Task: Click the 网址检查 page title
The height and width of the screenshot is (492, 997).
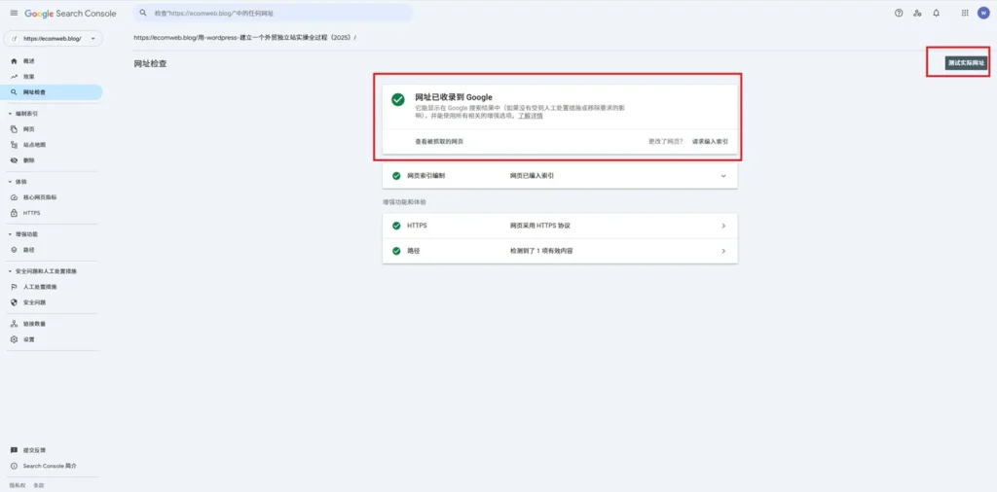Action: pos(150,63)
